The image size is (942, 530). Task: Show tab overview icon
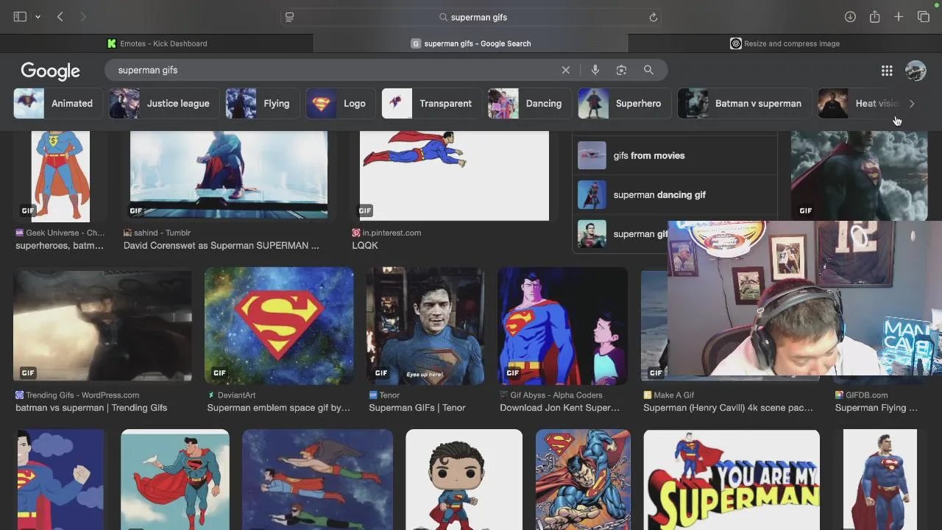[924, 17]
